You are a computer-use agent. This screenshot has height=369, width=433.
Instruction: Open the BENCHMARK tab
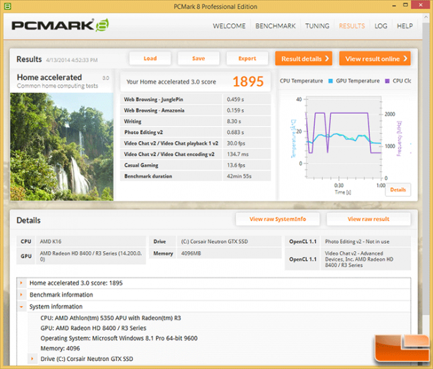pos(275,26)
